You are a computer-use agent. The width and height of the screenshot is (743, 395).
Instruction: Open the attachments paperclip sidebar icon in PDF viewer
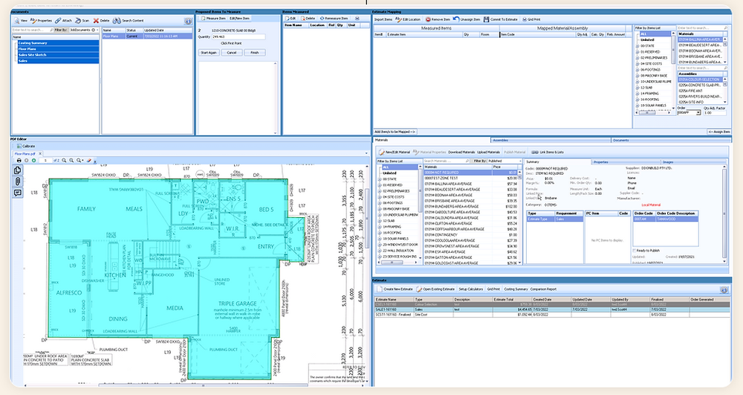tap(18, 182)
